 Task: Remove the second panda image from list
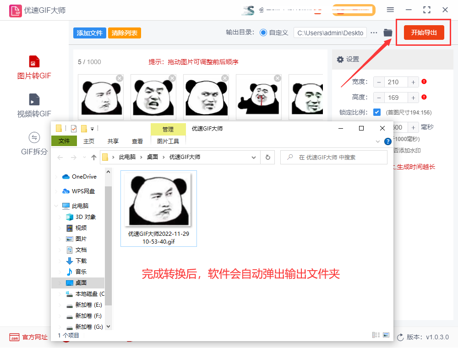point(172,78)
